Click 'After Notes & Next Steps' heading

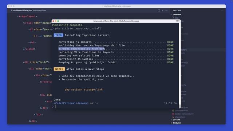pos(85,69)
